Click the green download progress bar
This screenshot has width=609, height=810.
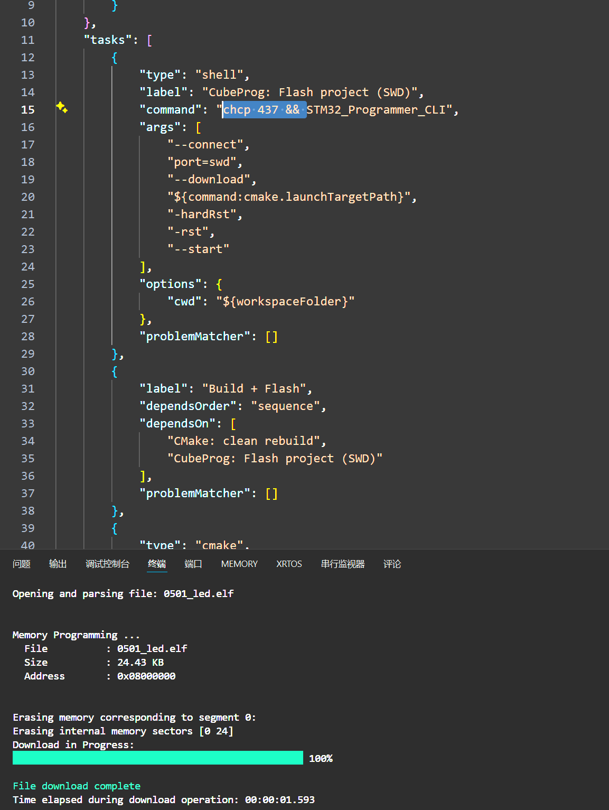click(x=157, y=758)
